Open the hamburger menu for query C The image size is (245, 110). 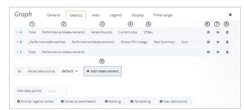[x=208, y=52]
